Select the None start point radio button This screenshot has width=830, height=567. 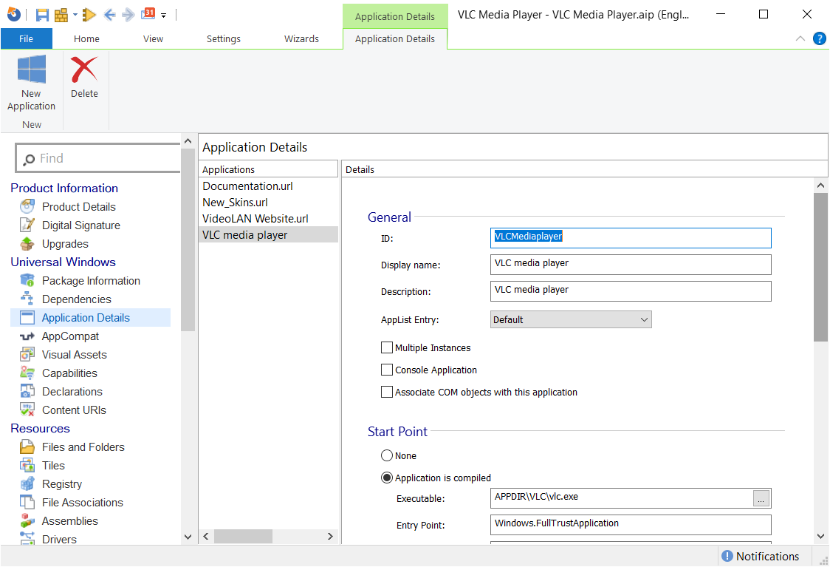387,455
